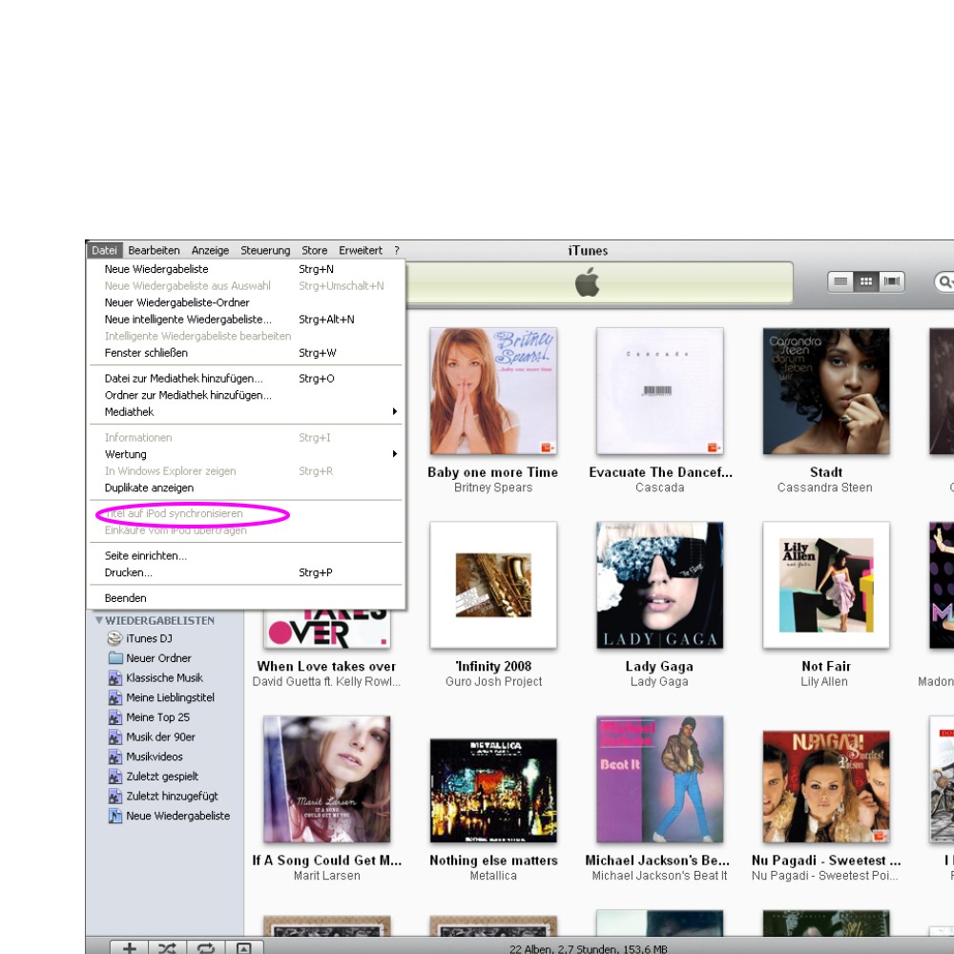The image size is (954, 954).
Task: Click artist name 'Guro Josh Project'
Action: (x=493, y=681)
